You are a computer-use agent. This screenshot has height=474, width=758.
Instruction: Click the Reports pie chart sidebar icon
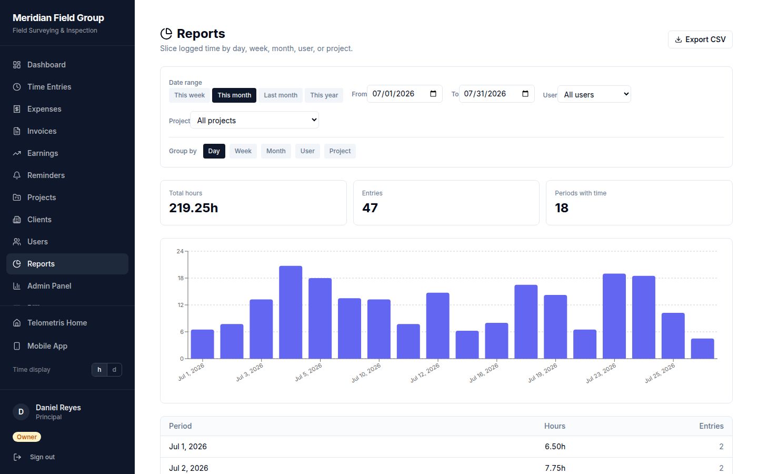17,264
